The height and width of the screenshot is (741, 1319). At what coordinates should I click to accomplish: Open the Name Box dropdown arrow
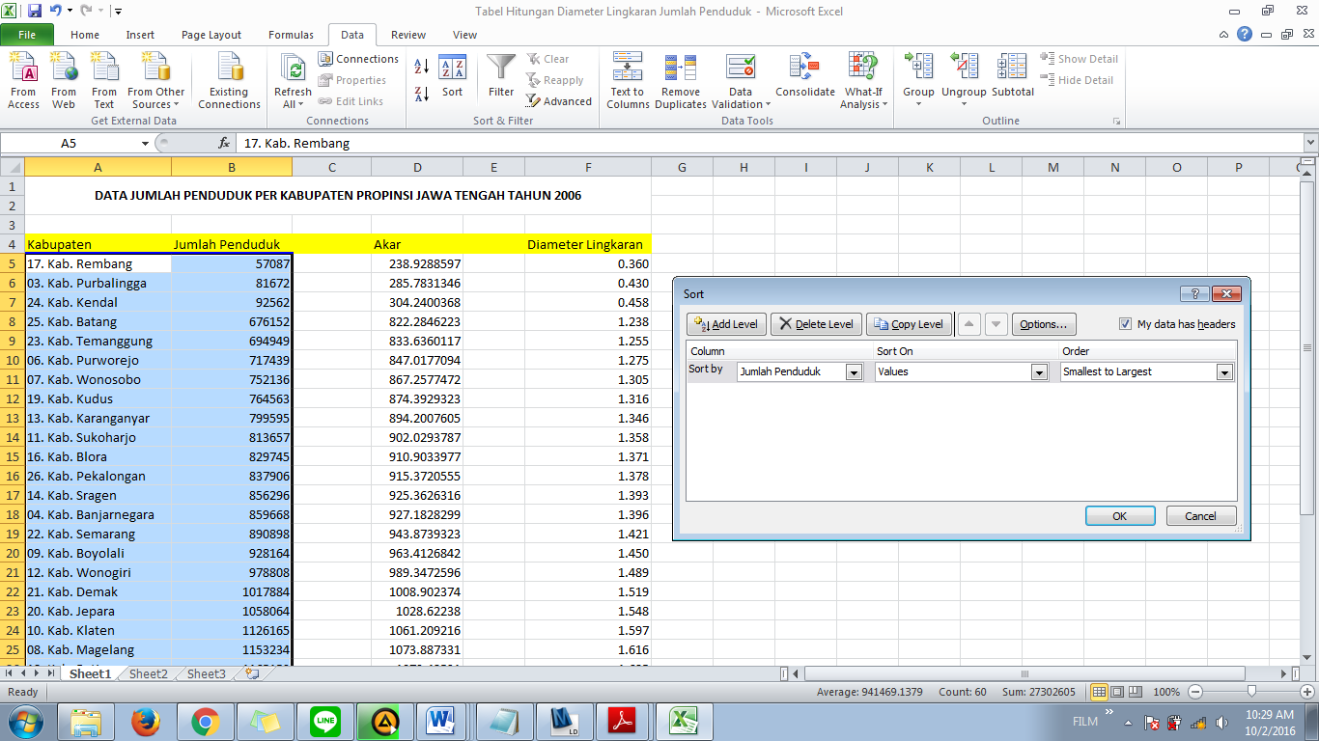coord(146,143)
